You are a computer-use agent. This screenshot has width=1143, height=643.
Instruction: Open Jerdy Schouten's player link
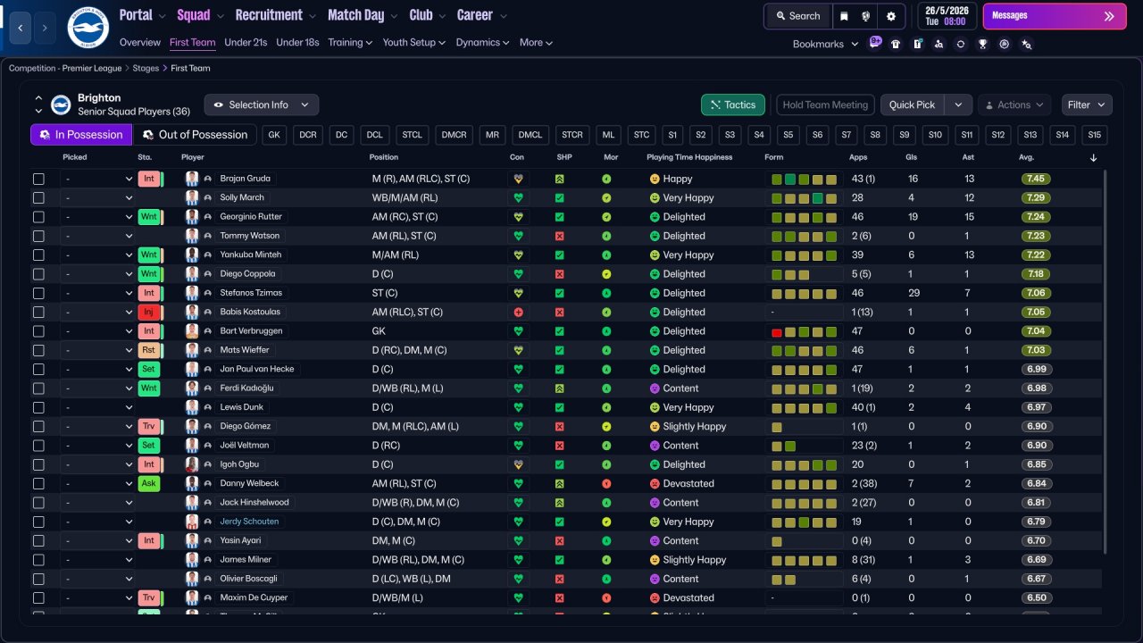point(249,522)
